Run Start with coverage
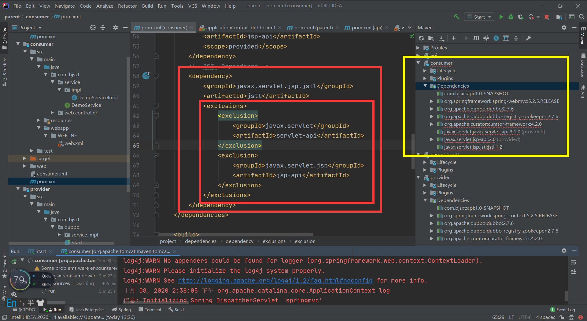 point(521,17)
